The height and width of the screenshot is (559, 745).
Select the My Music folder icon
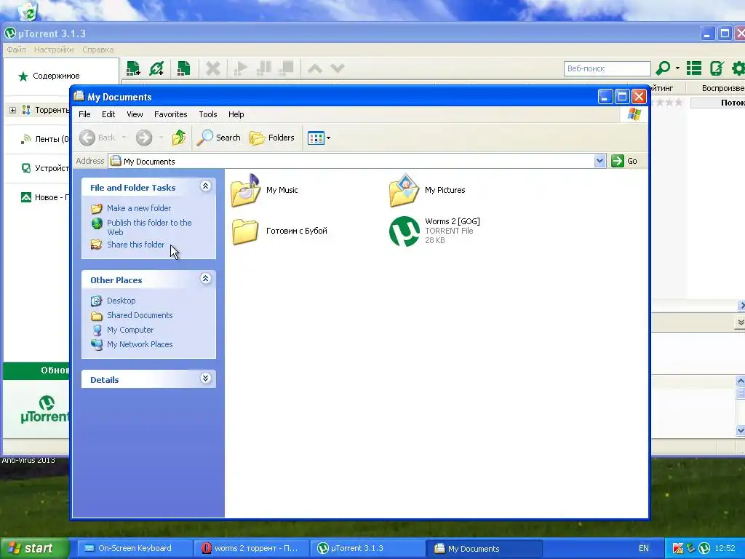[246, 191]
